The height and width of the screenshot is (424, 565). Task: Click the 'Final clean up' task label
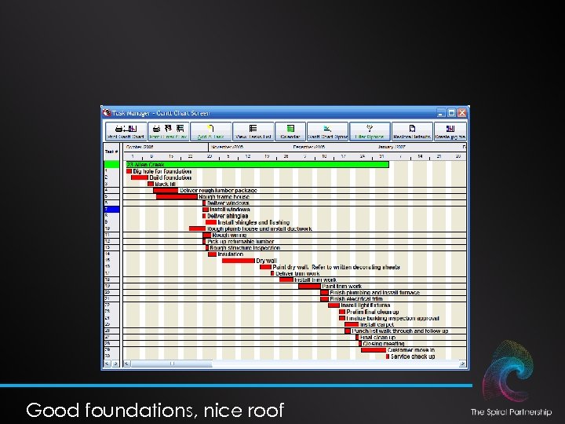coord(377,338)
